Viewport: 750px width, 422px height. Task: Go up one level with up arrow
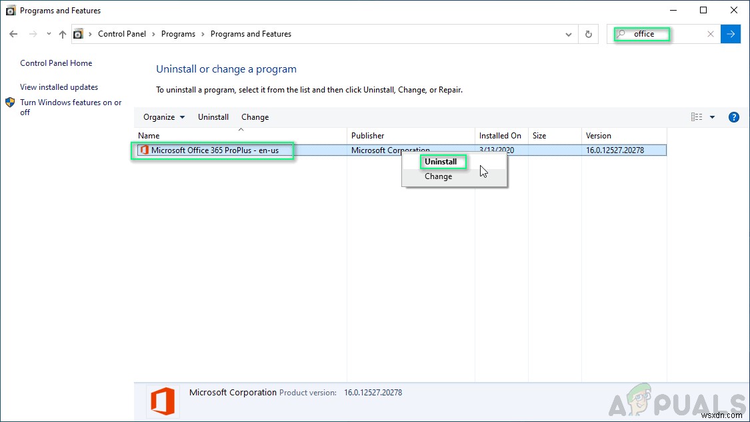point(63,34)
